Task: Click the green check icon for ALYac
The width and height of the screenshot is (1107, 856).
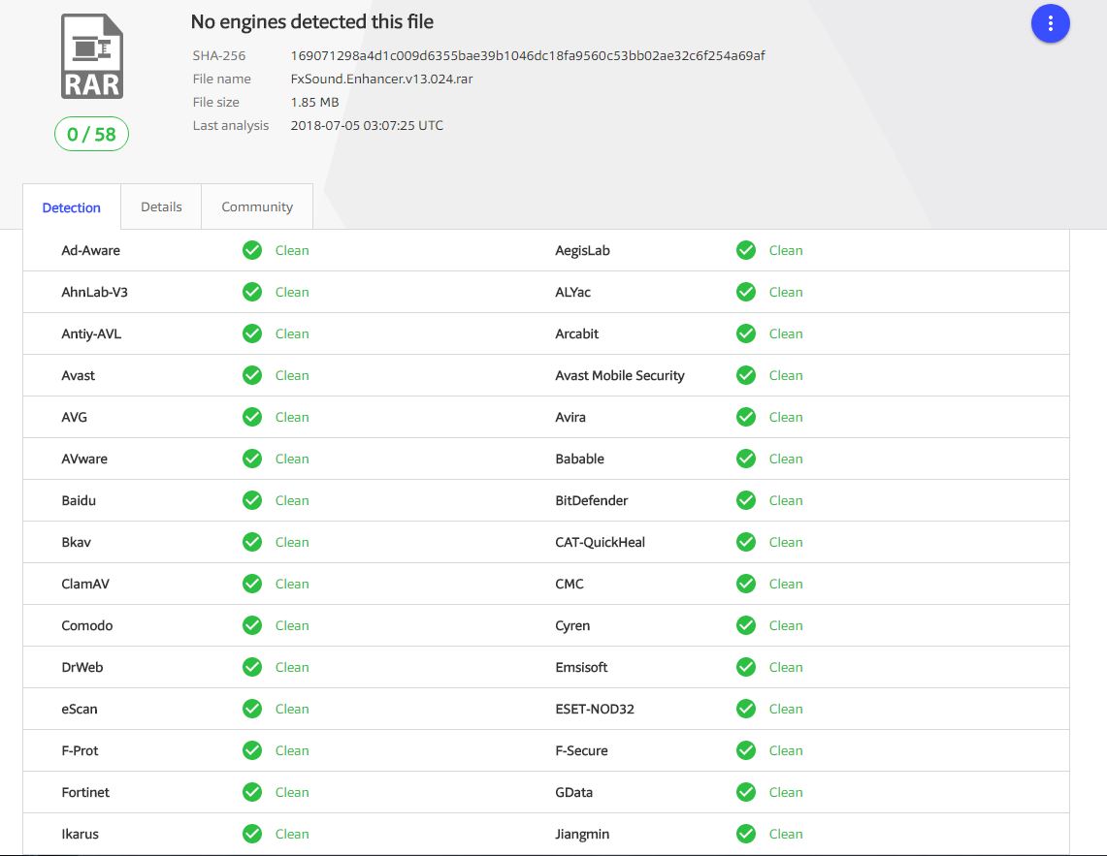Action: click(x=745, y=292)
